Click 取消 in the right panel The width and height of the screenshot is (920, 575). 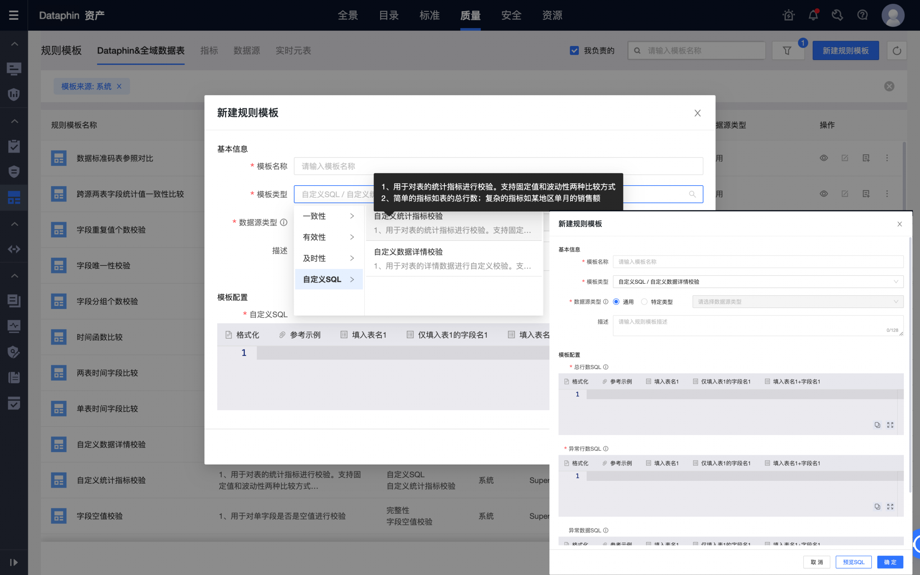click(816, 562)
